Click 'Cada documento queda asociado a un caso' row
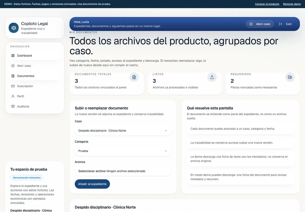 [x=241, y=129]
